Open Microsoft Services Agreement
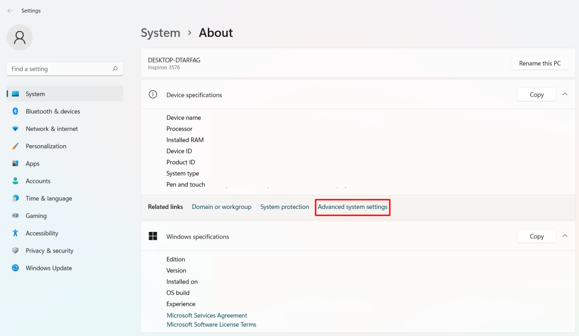 (207, 315)
